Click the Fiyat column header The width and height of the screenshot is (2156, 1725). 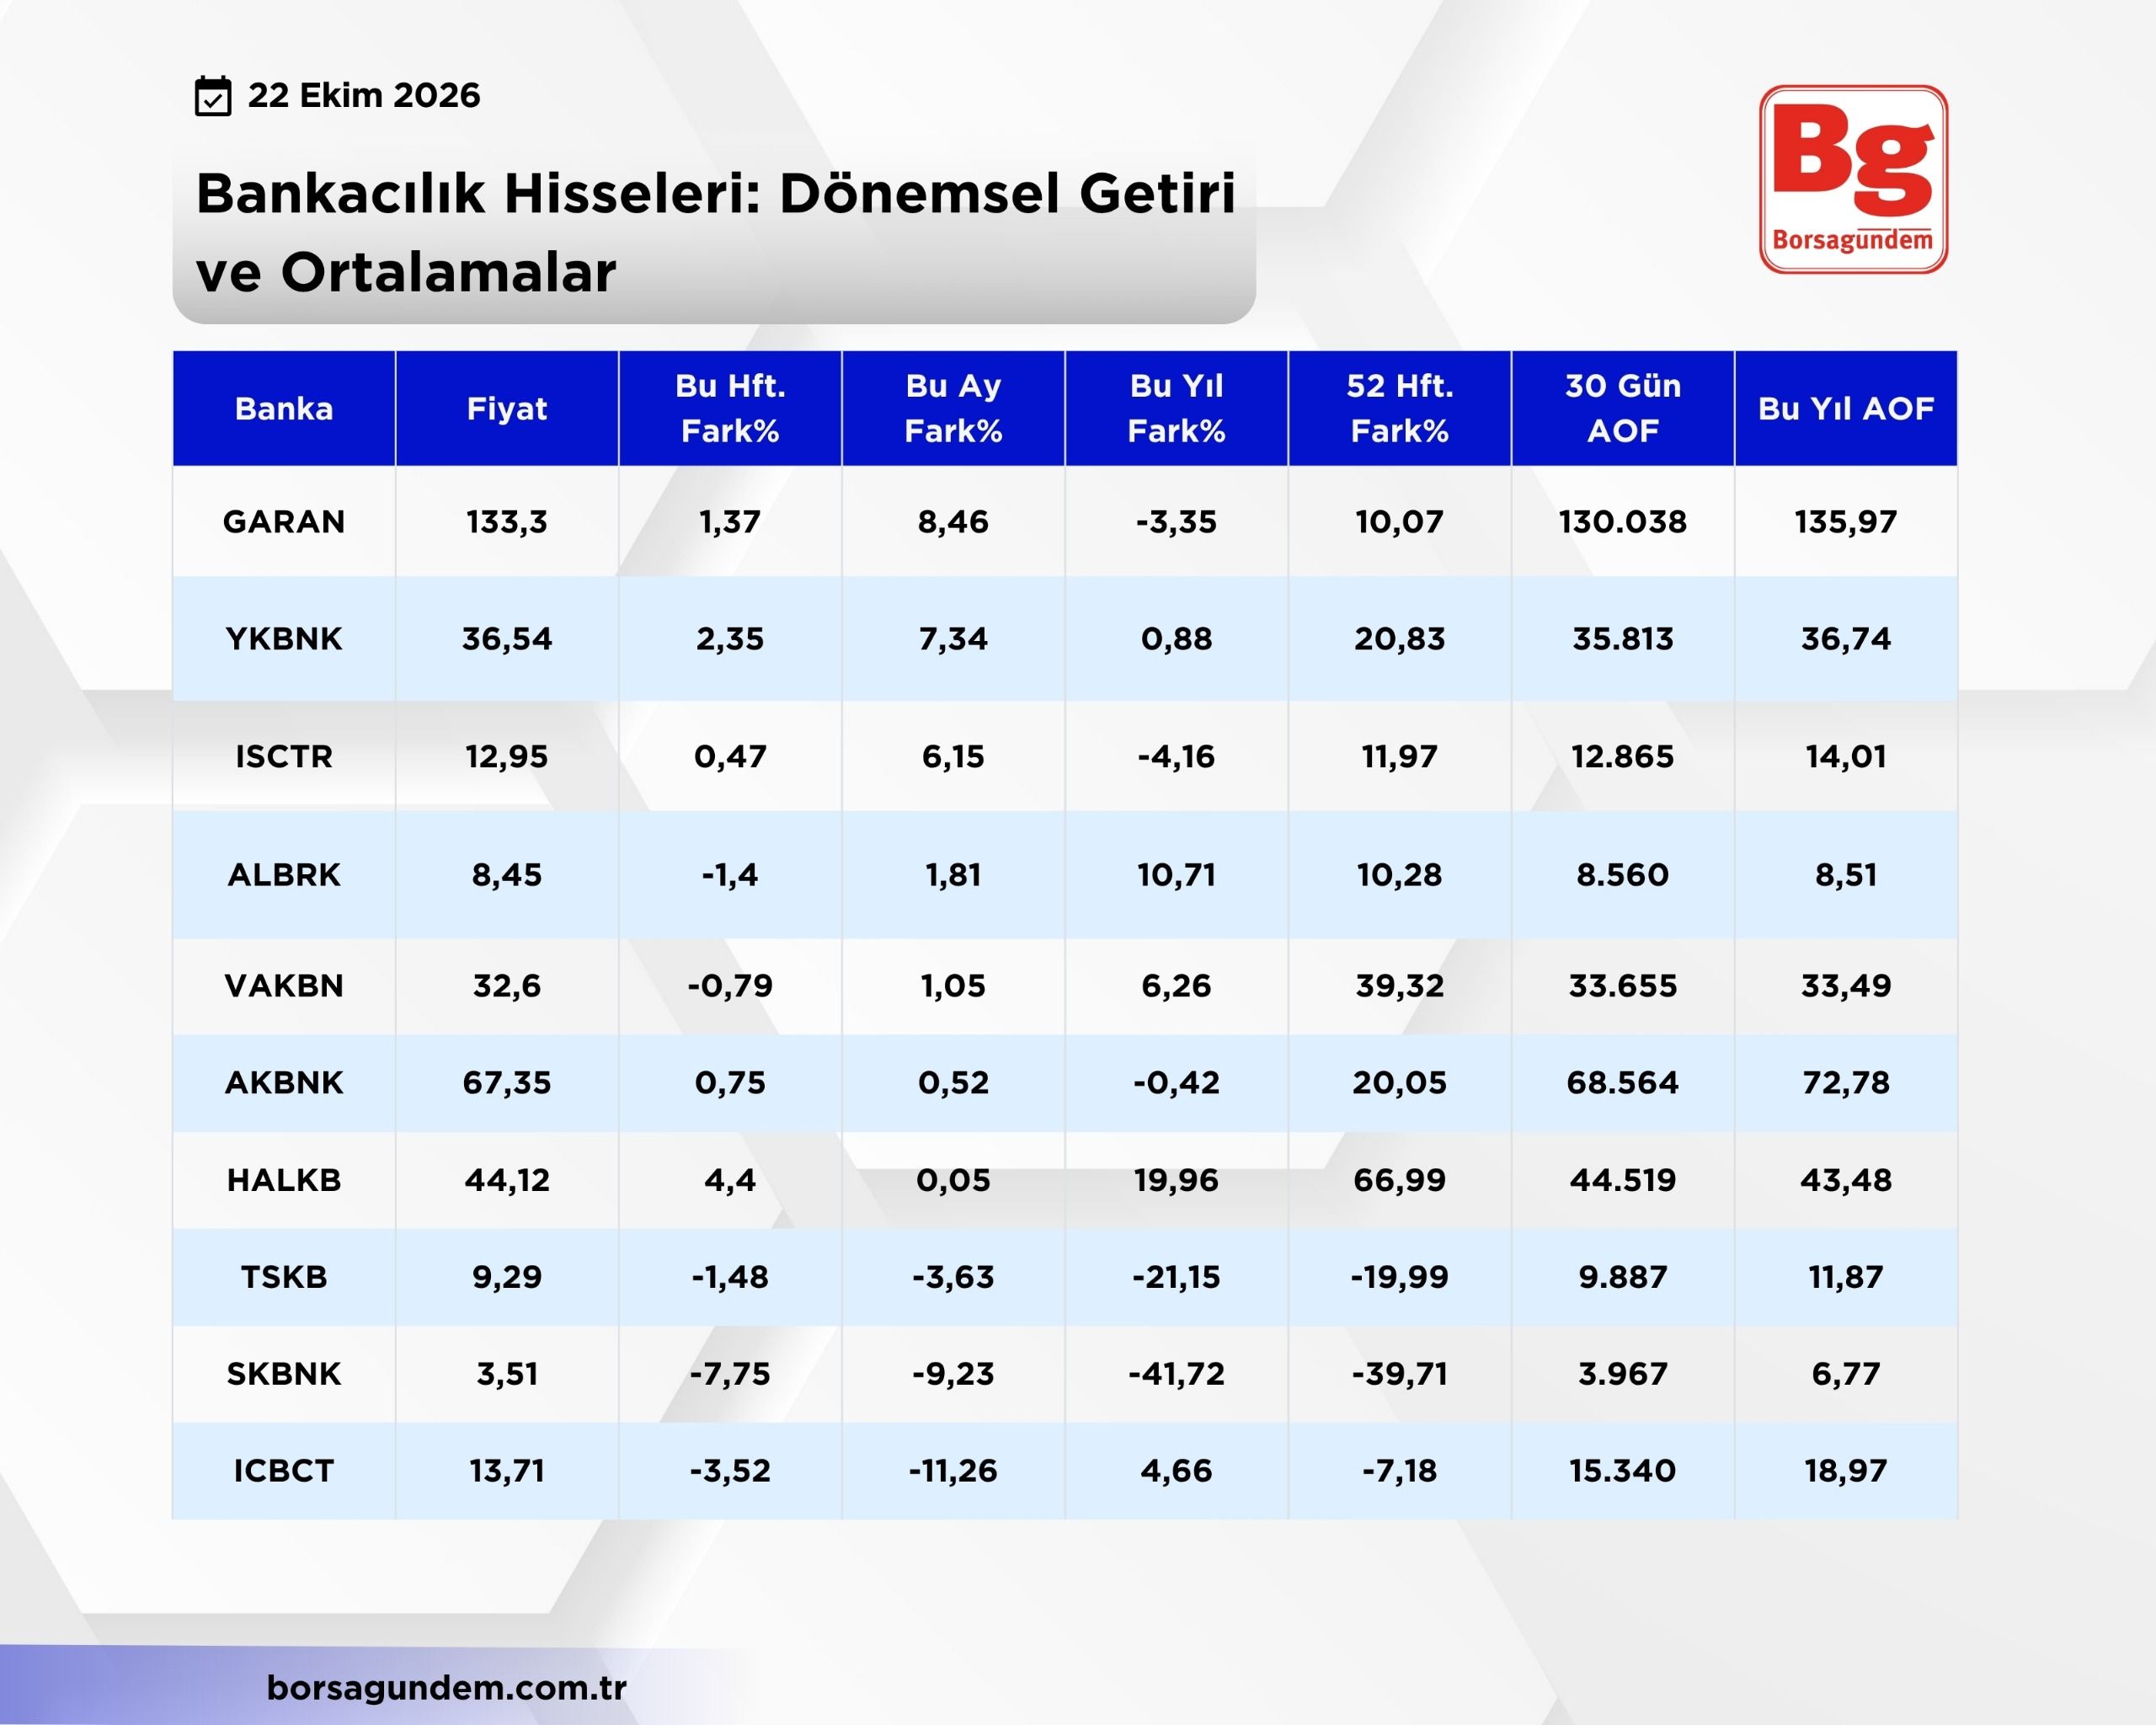click(x=507, y=408)
